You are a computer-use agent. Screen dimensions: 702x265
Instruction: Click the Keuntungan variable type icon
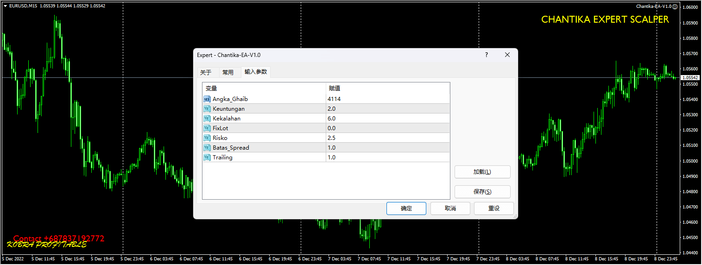207,109
